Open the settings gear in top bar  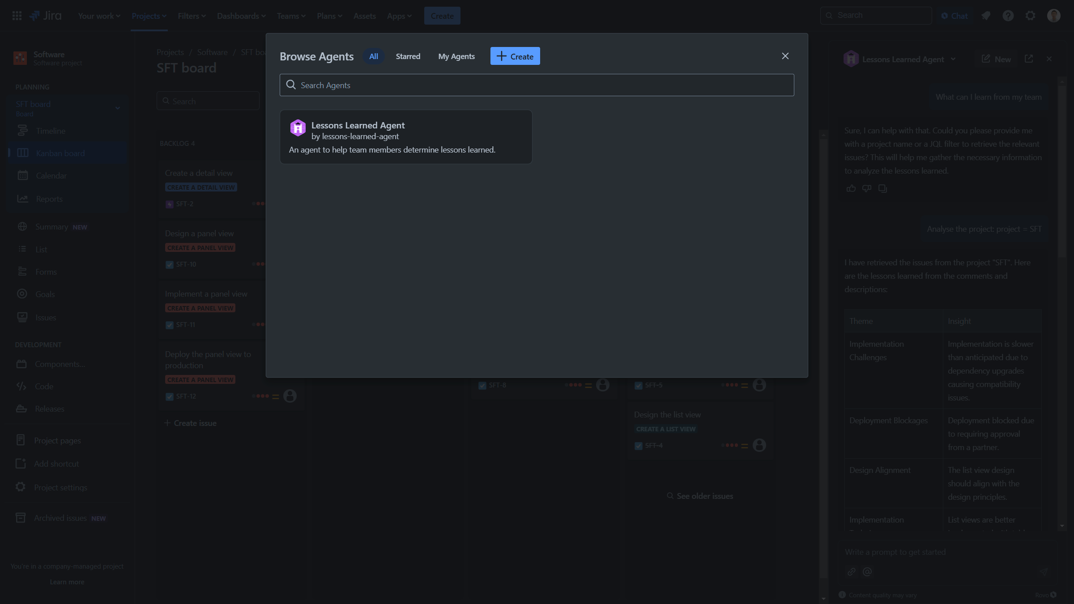pyautogui.click(x=1030, y=16)
